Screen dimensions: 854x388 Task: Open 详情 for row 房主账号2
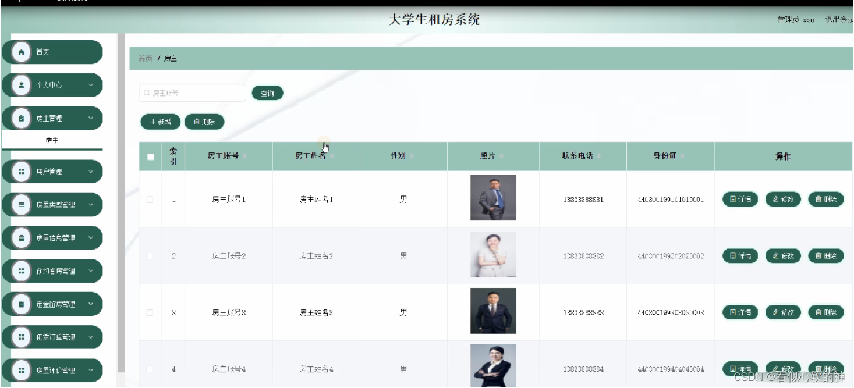click(740, 256)
